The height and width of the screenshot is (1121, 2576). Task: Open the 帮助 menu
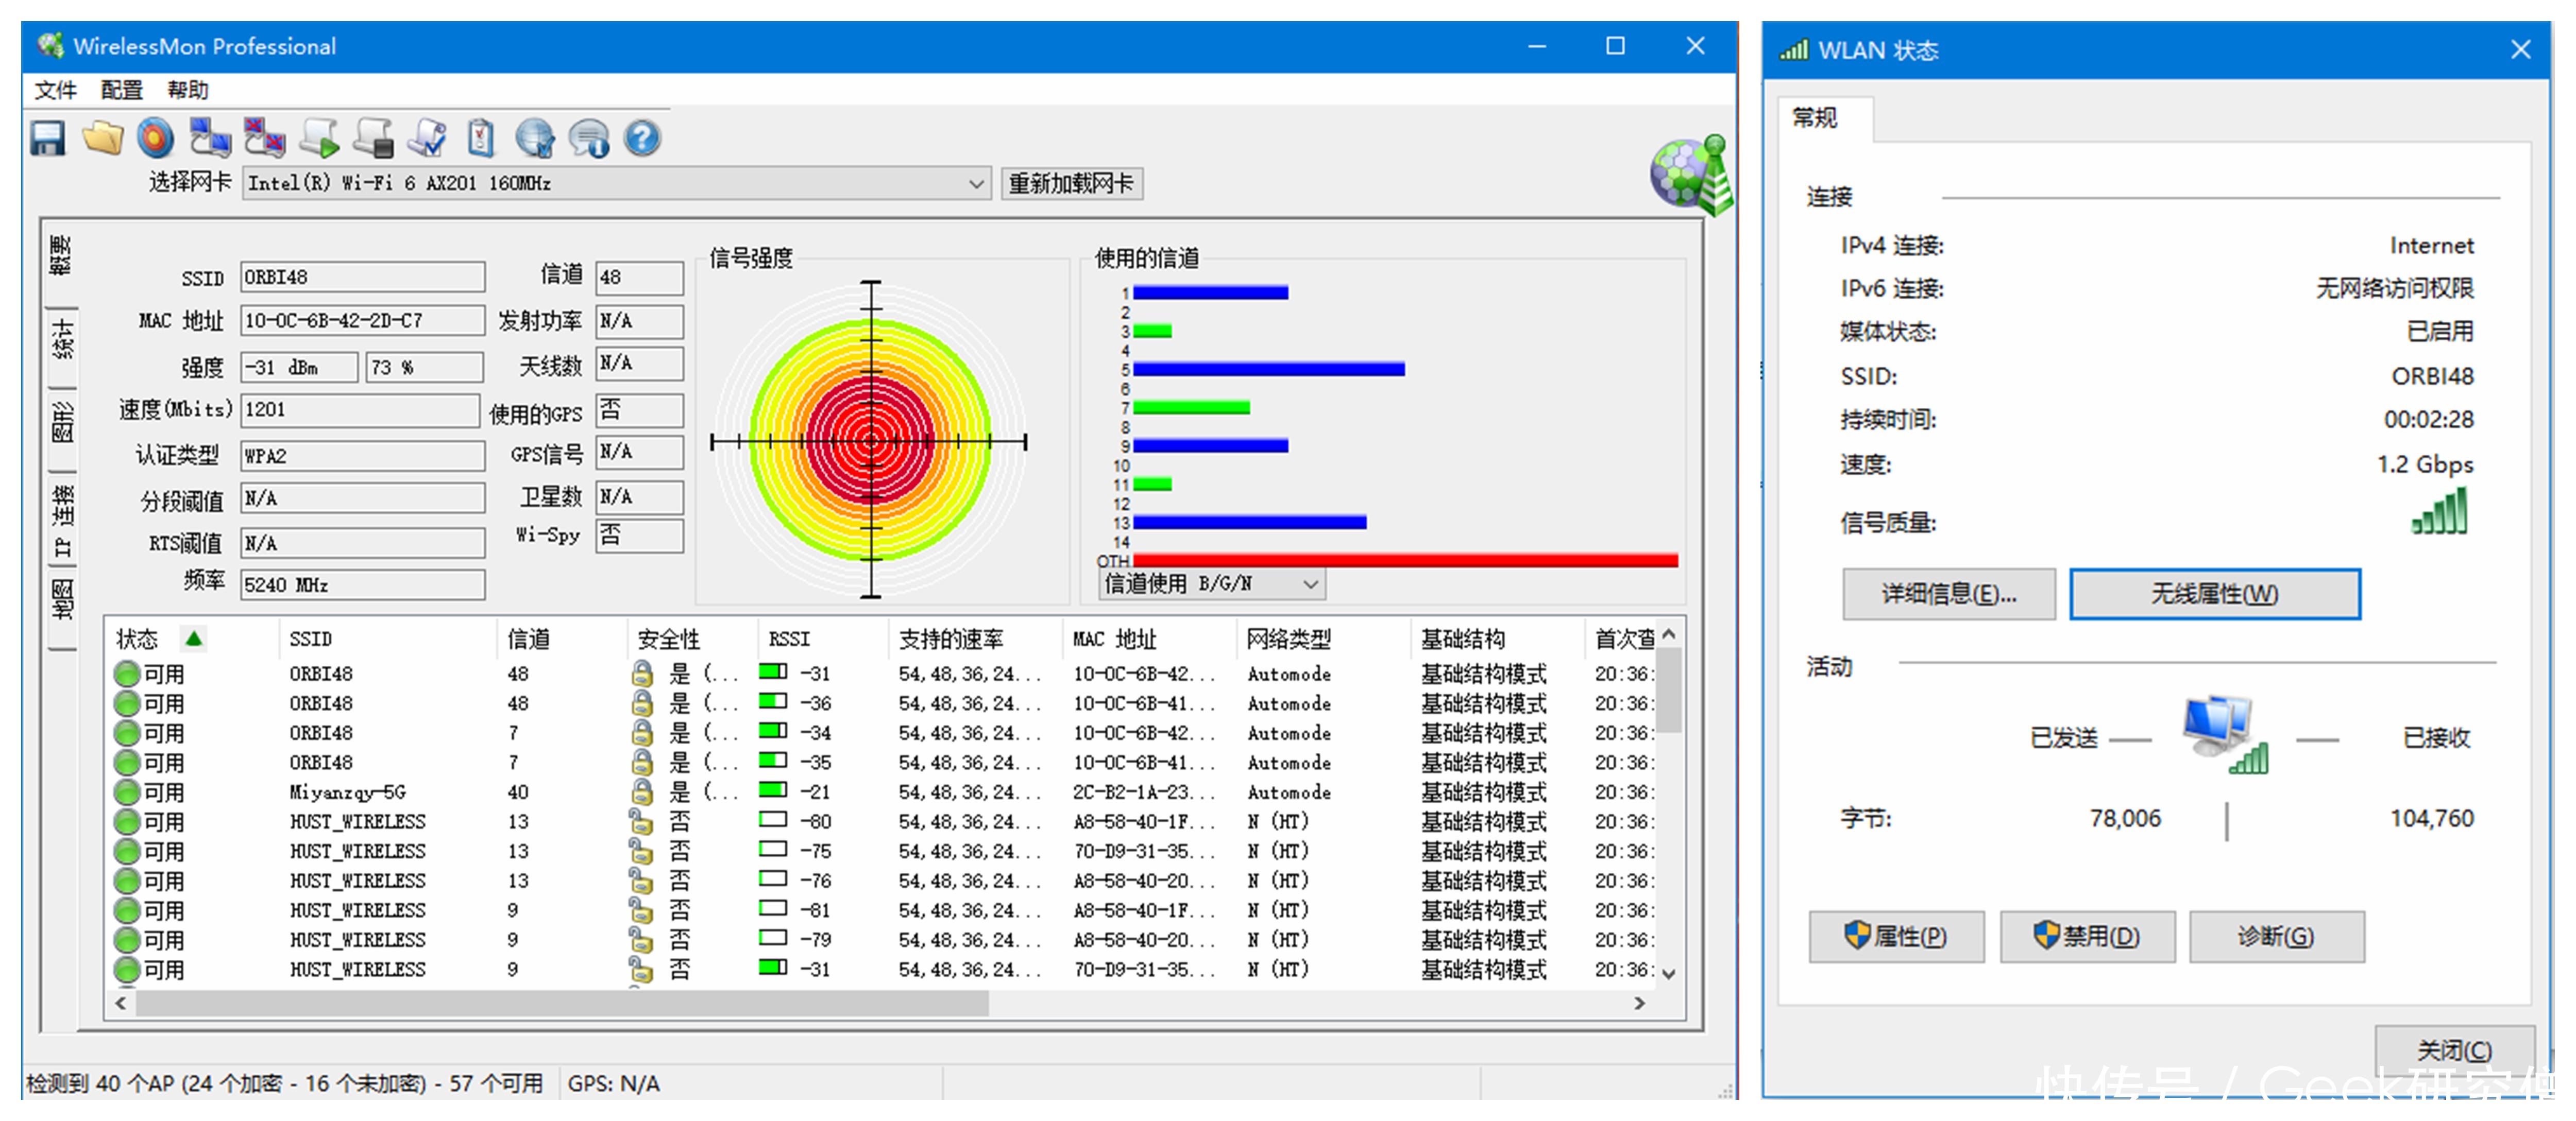pos(187,90)
